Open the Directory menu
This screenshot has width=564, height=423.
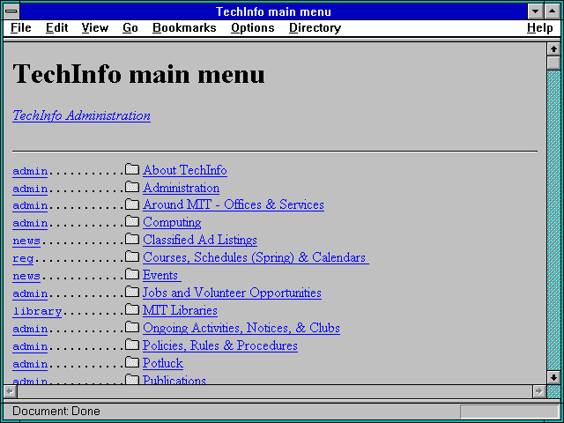pos(315,28)
